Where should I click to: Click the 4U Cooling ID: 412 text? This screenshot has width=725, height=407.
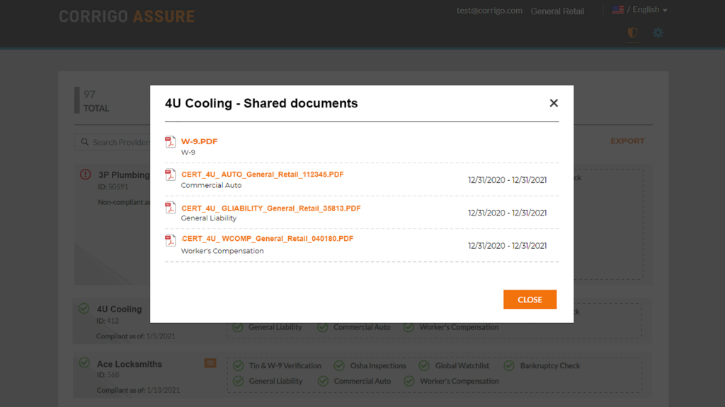(x=108, y=321)
